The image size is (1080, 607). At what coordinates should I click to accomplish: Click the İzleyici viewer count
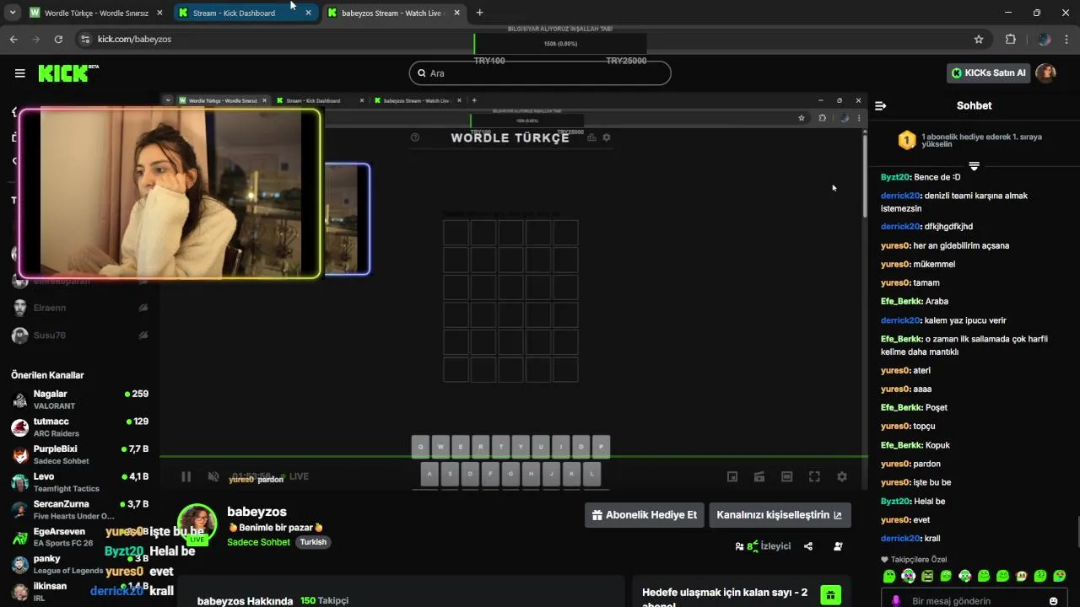pyautogui.click(x=764, y=546)
